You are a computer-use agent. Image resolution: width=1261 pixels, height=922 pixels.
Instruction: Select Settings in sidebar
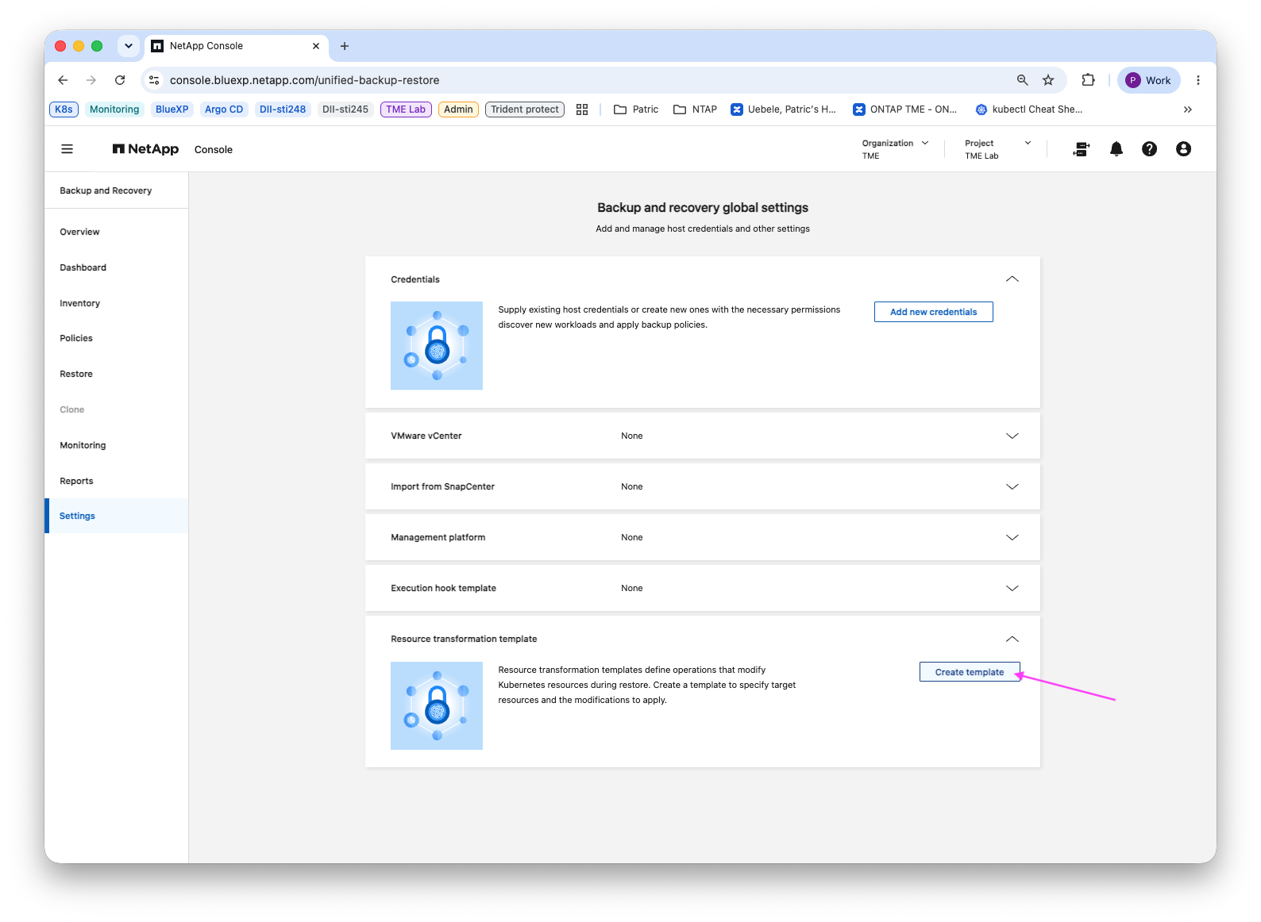[116, 516]
